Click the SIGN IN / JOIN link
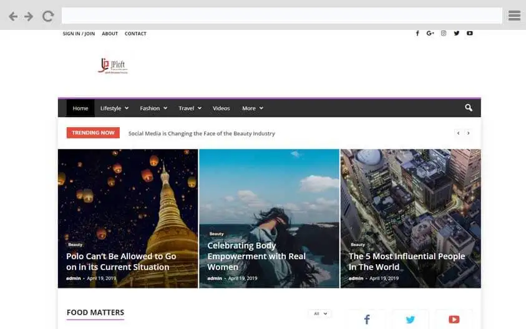The image size is (526, 329). coord(79,34)
